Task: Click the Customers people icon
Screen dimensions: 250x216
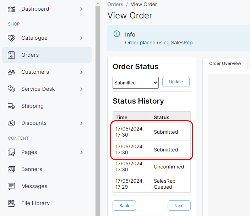Action: 11,72
